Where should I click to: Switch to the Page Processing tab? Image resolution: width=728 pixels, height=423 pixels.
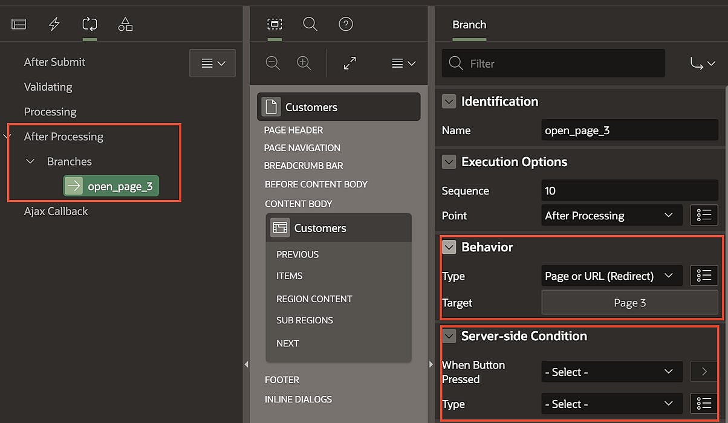(x=89, y=24)
